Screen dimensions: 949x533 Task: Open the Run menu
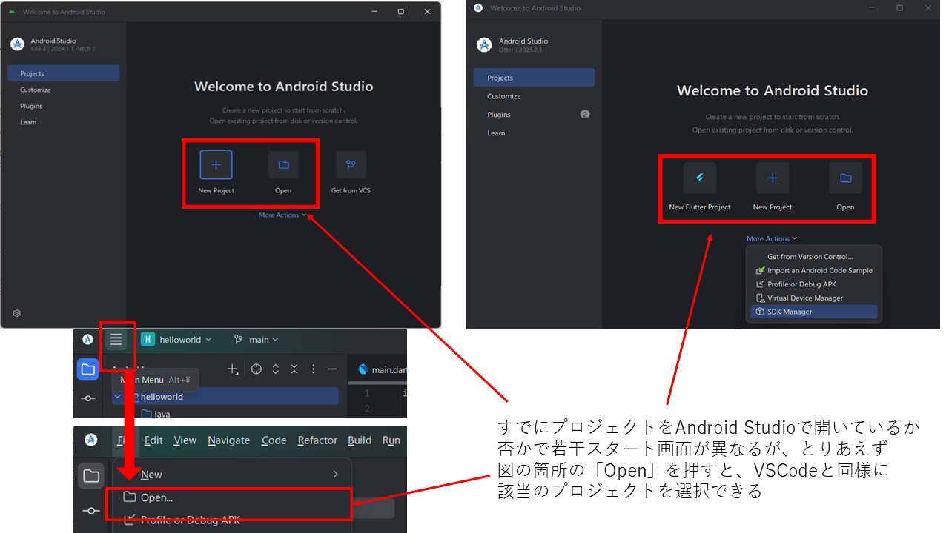[391, 440]
